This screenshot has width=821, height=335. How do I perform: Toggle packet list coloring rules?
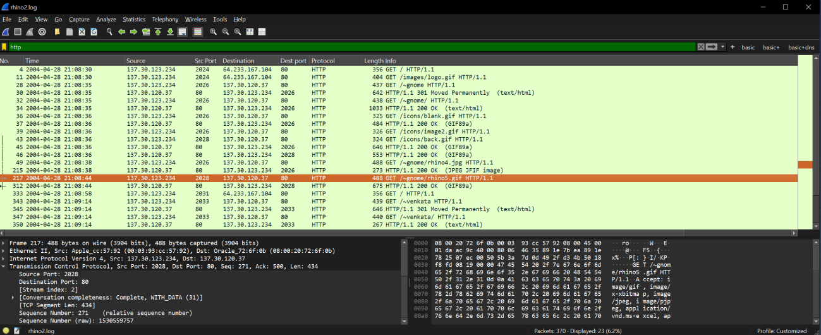(198, 32)
